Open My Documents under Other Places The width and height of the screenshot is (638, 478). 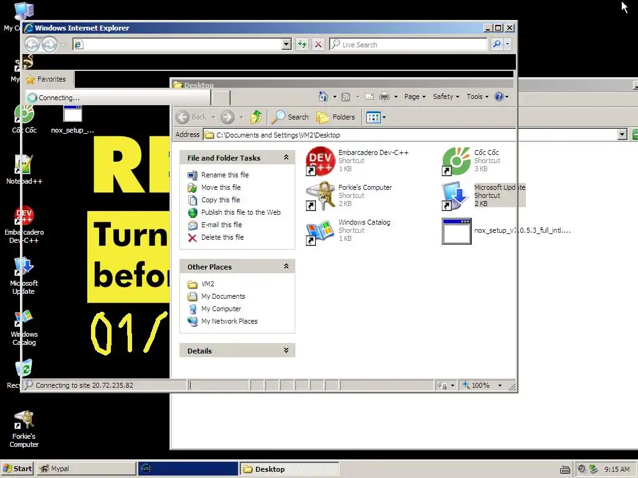coord(223,297)
